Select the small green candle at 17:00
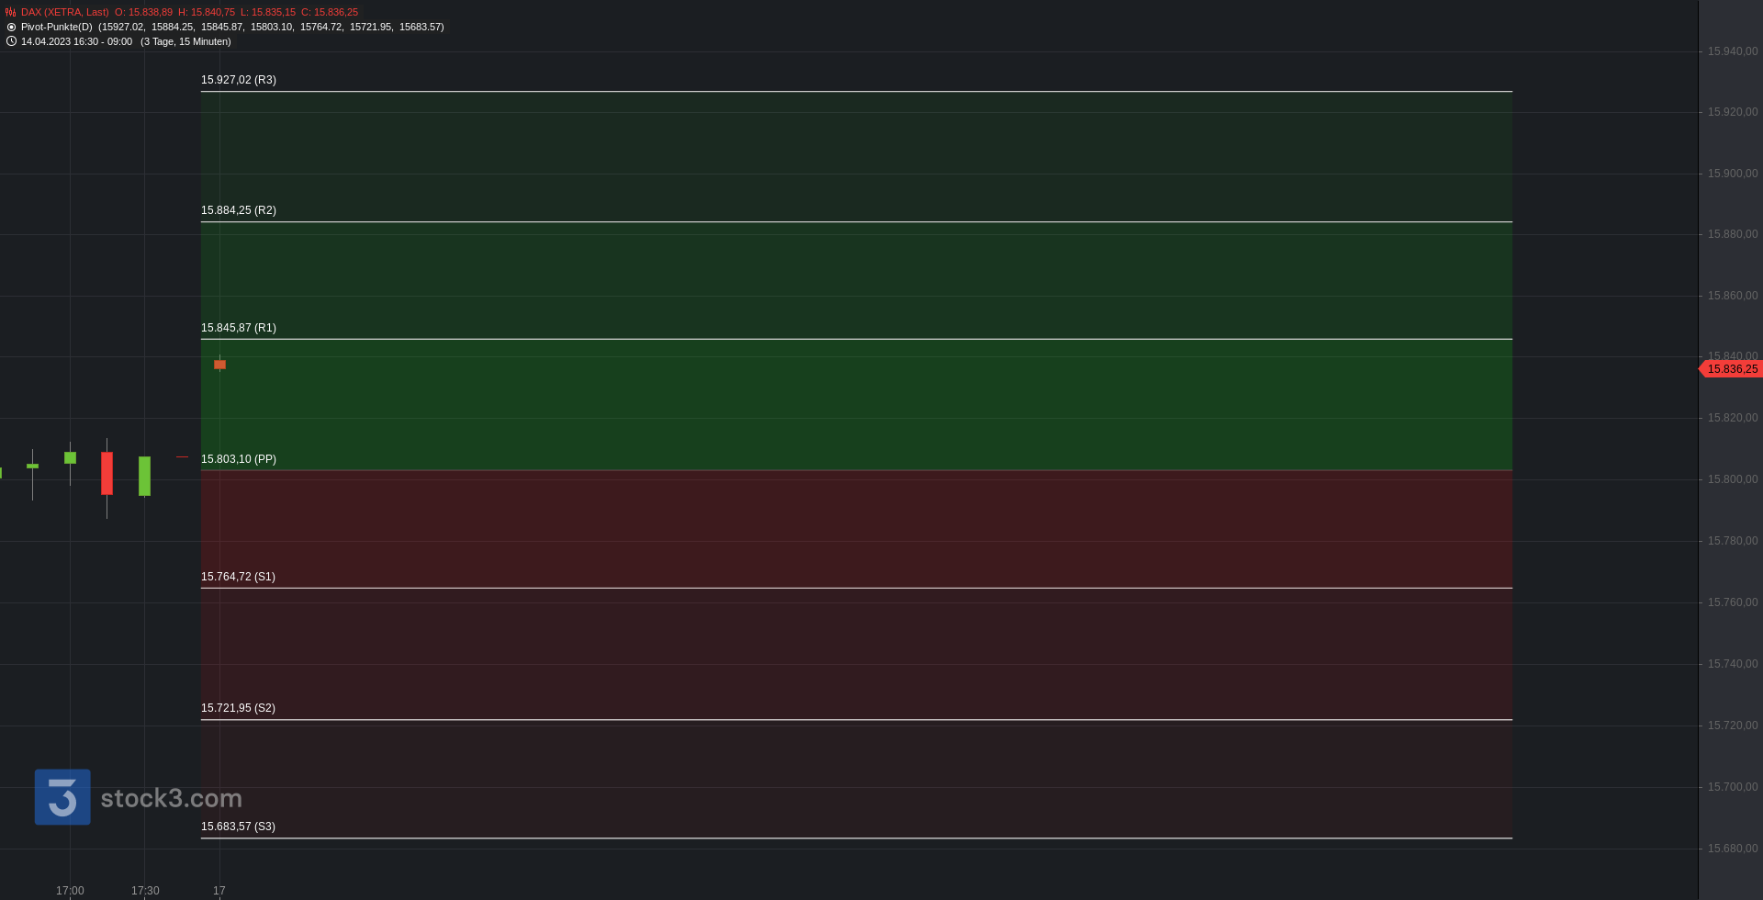Viewport: 1763px width, 900px height. coord(70,457)
